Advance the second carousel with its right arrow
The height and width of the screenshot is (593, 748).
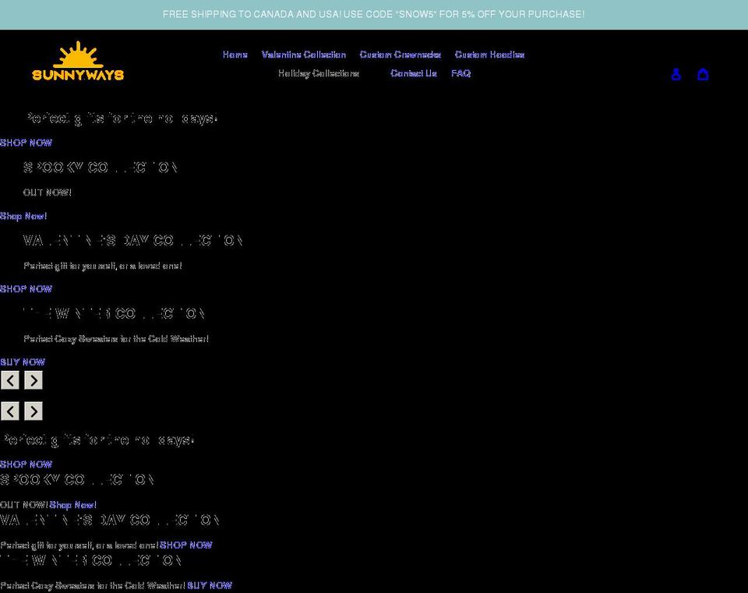coord(33,411)
